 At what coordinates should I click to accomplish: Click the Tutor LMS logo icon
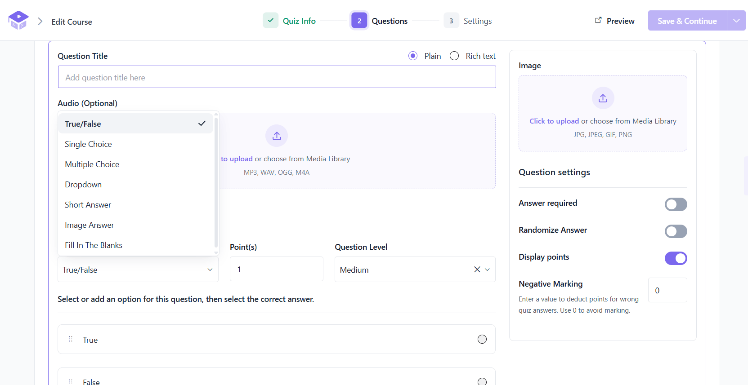click(18, 20)
